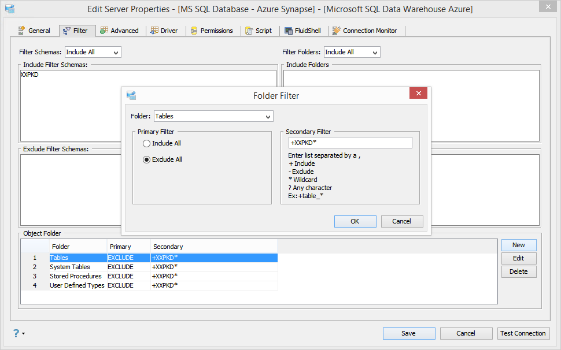This screenshot has width=561, height=350.
Task: Click the General tab icon
Action: coord(21,31)
